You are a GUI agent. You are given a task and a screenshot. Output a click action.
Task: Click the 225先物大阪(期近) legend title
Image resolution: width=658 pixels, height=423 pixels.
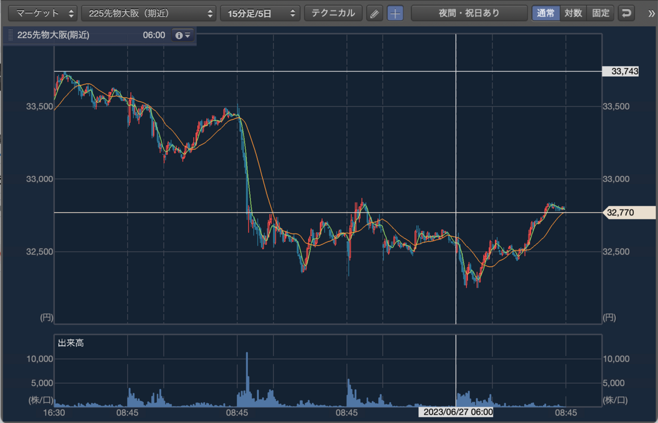53,35
